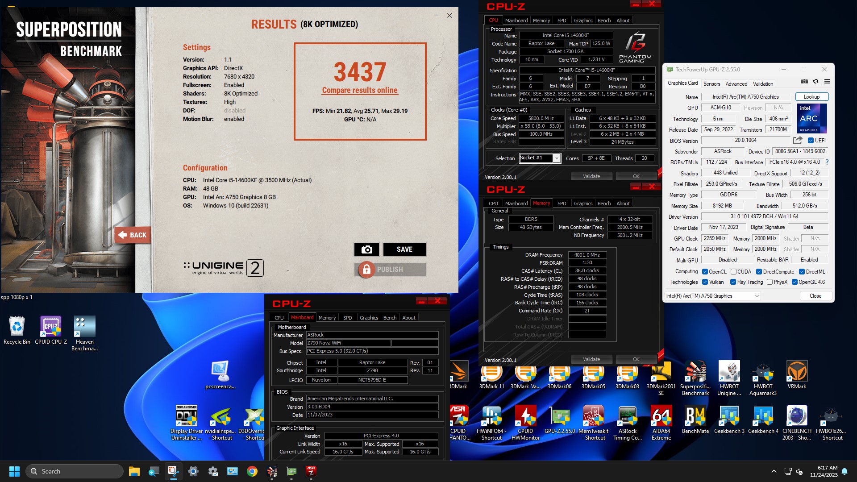Open Mainboard tab in top CPU-Z window
The width and height of the screenshot is (857, 482).
[x=516, y=21]
